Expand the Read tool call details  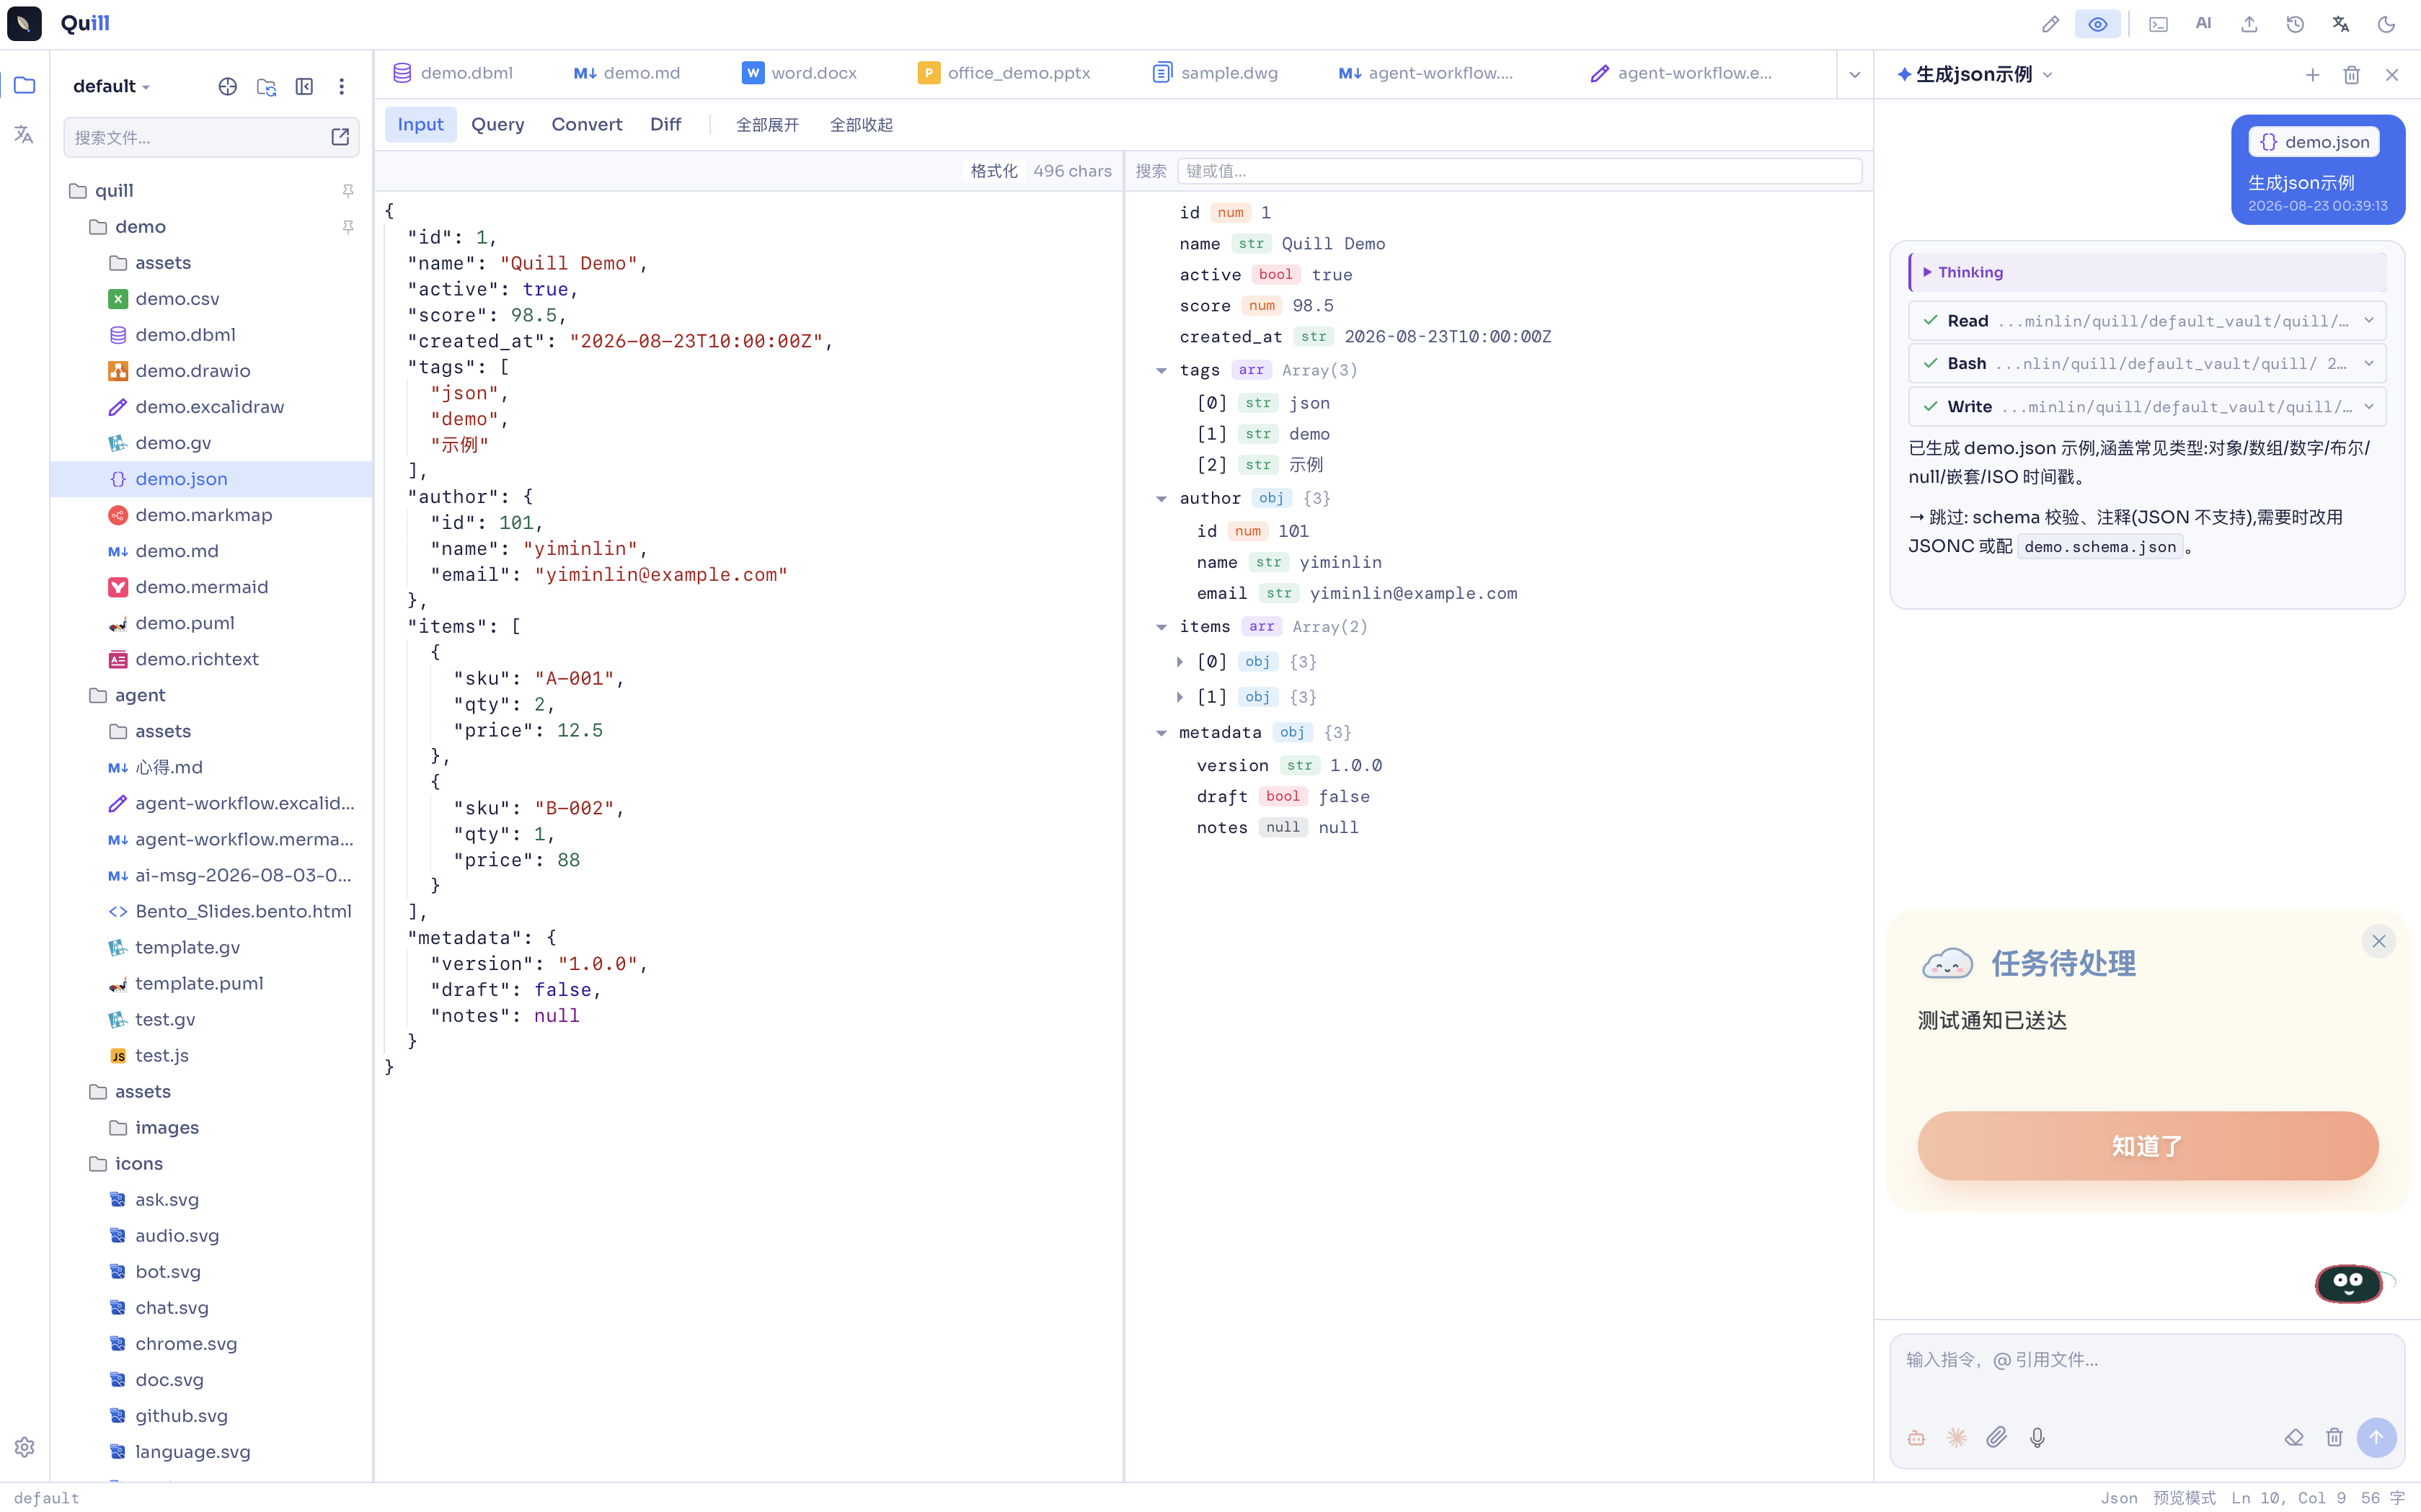pyautogui.click(x=2147, y=321)
